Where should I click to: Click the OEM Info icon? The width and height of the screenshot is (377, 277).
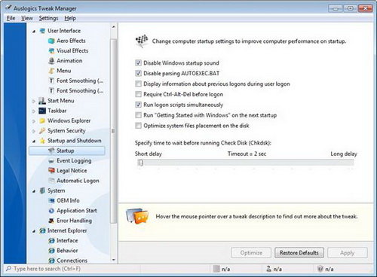click(51, 201)
